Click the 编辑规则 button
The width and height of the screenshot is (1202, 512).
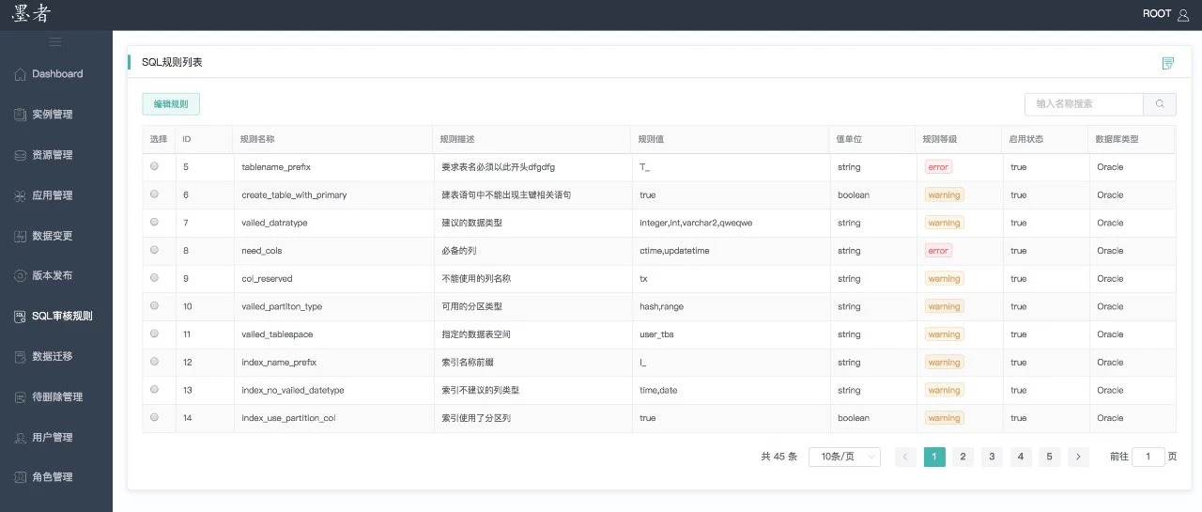coord(171,104)
